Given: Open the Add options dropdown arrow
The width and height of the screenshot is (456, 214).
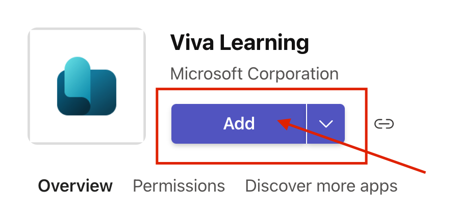Looking at the screenshot, I should tap(326, 124).
